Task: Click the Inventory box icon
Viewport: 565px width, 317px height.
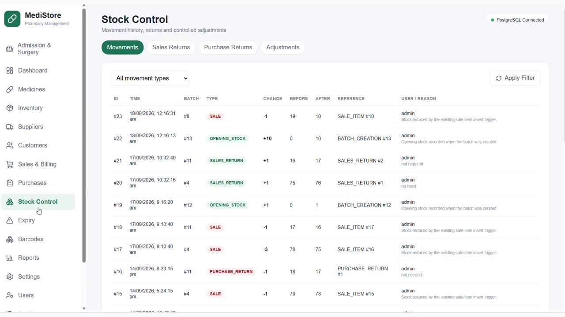Action: (x=10, y=108)
